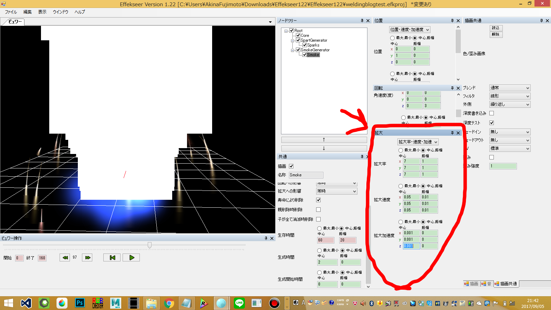
Task: Select the Smoke node in tree
Action: tap(313, 55)
